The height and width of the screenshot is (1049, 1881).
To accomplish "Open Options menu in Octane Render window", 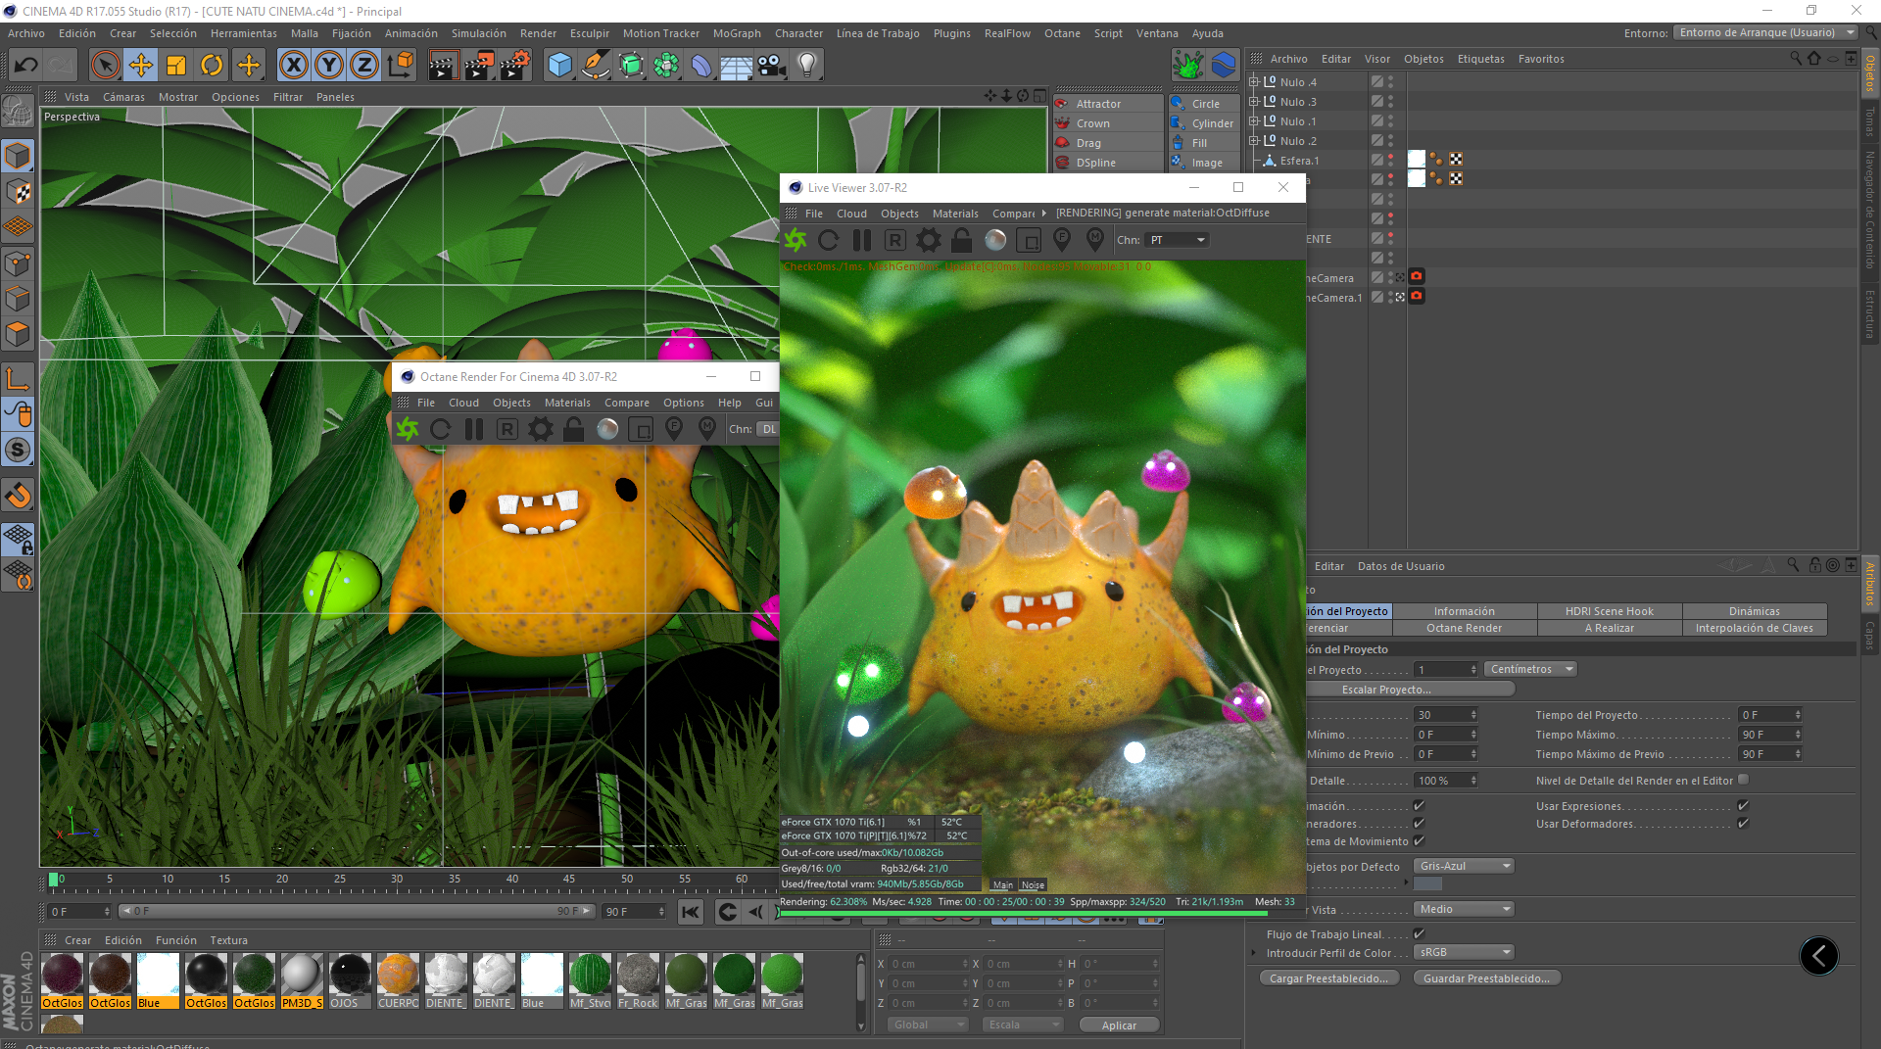I will (x=684, y=403).
